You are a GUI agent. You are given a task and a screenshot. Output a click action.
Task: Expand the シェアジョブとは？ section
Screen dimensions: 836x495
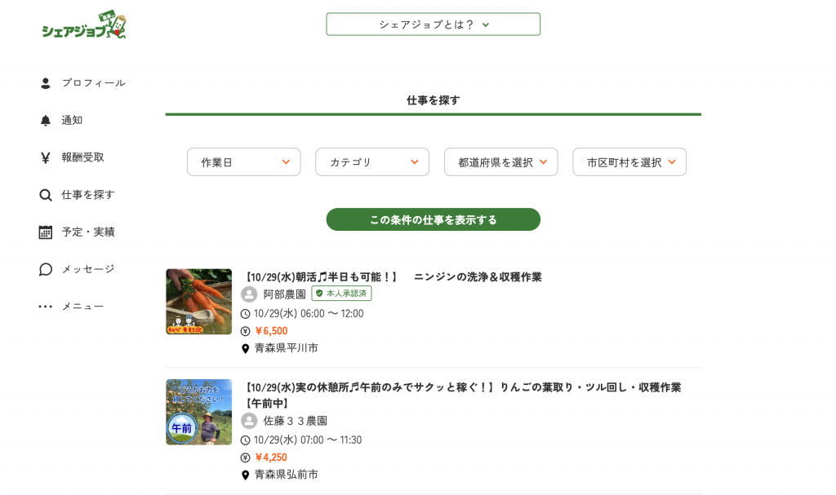(433, 24)
